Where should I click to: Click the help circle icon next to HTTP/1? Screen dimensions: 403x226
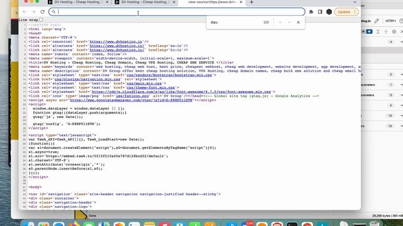pos(401,21)
